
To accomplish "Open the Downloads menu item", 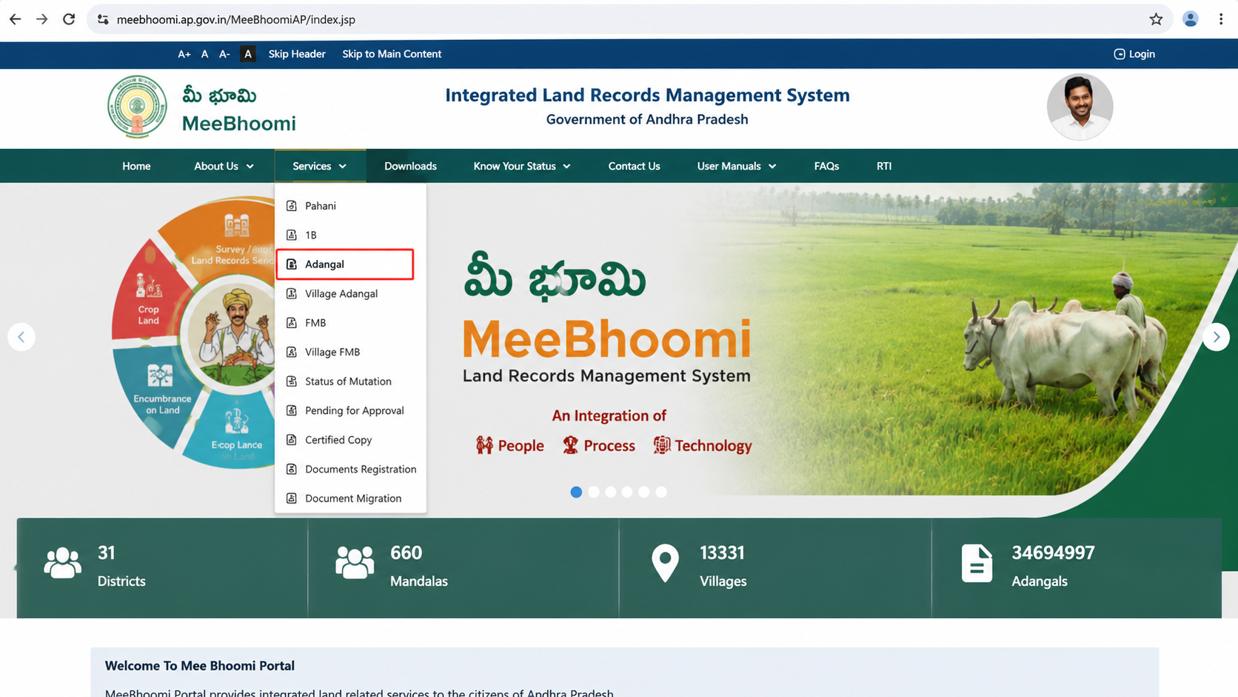I will [410, 166].
